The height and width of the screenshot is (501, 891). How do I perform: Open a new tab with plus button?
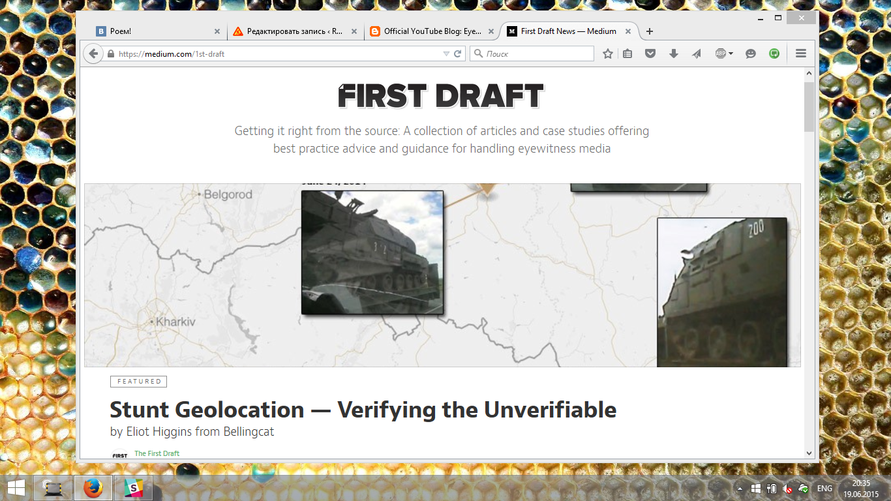pos(649,31)
